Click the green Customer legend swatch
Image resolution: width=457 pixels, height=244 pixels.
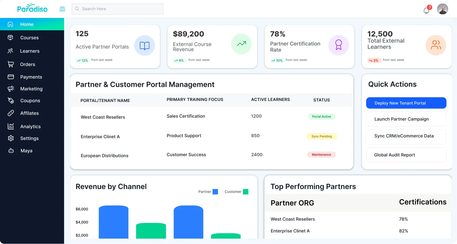pyautogui.click(x=246, y=192)
